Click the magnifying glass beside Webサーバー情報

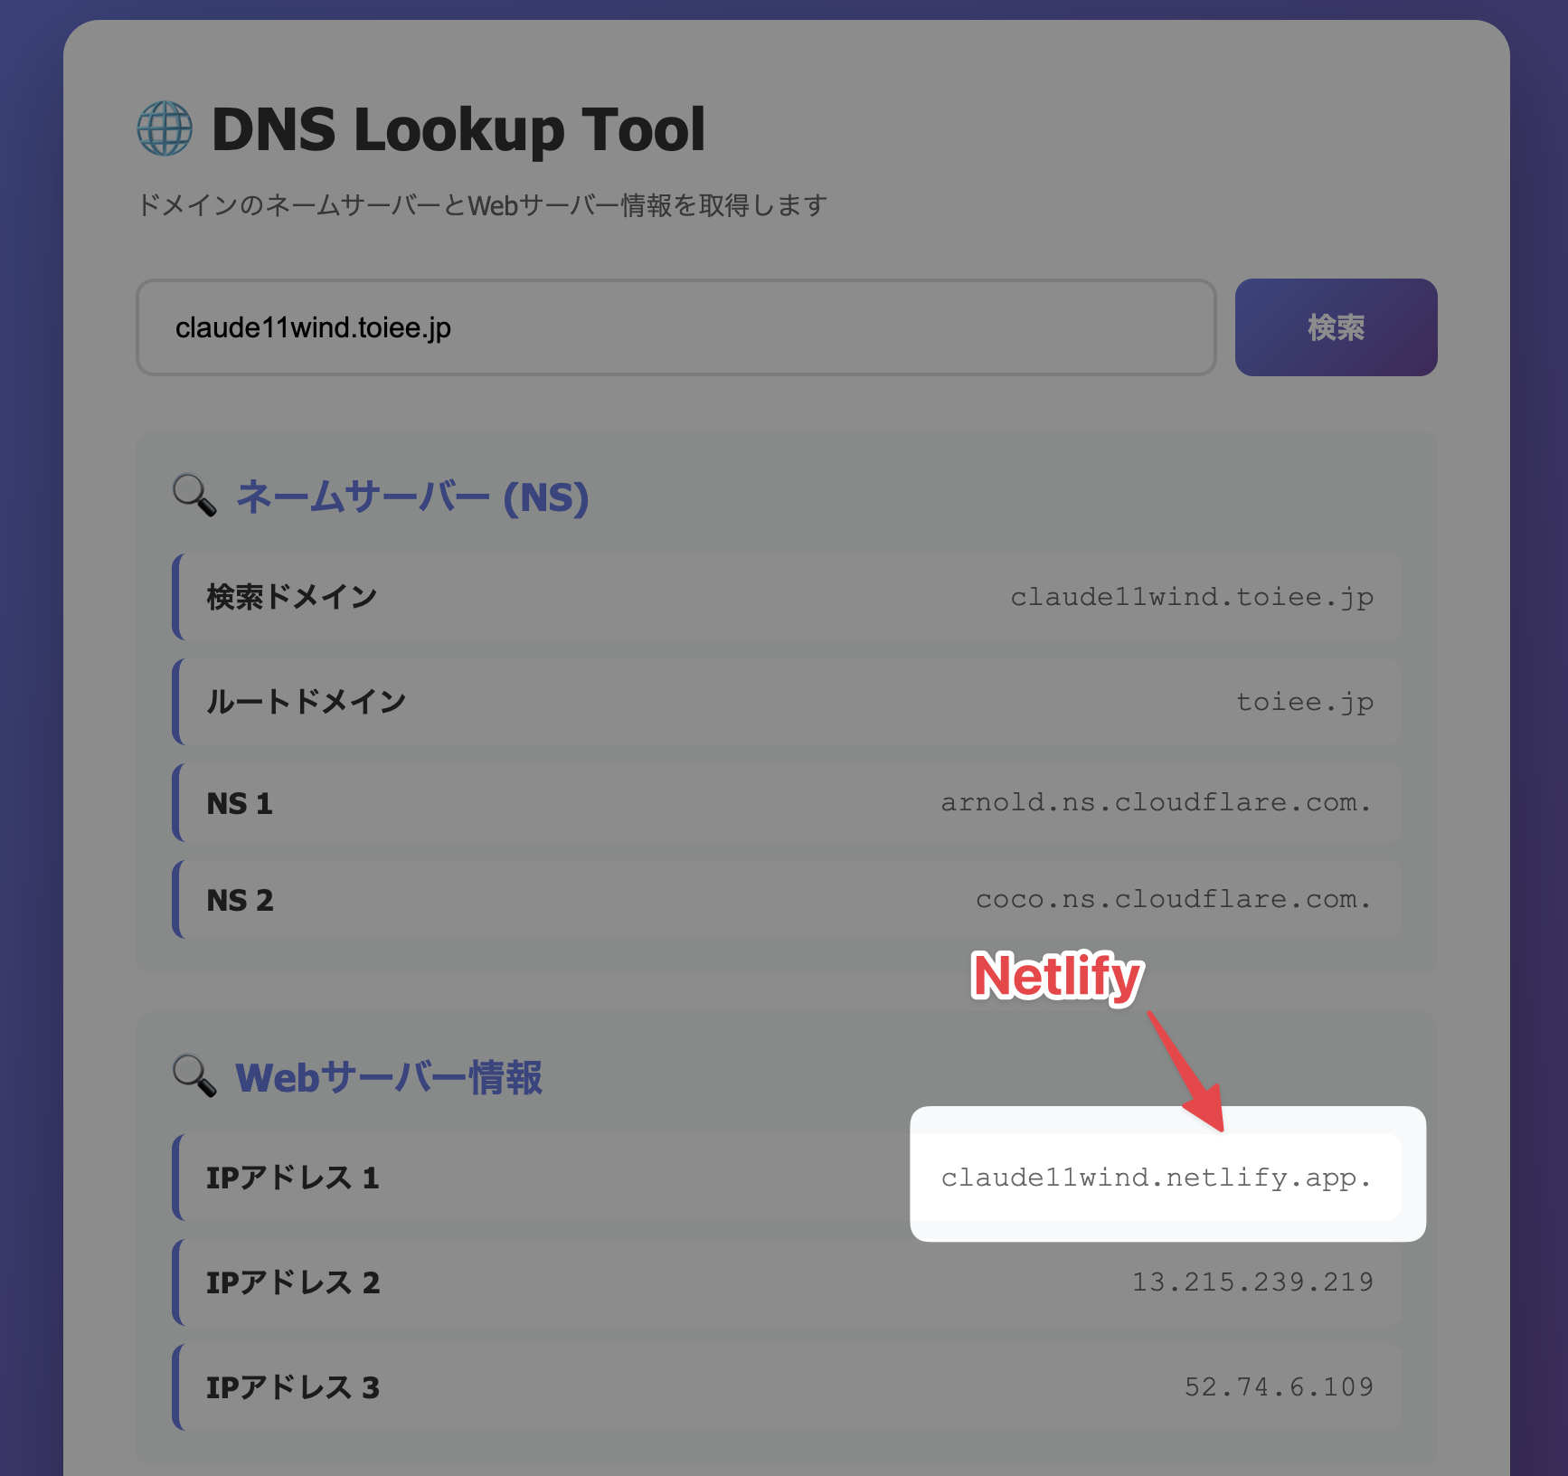coord(193,1077)
